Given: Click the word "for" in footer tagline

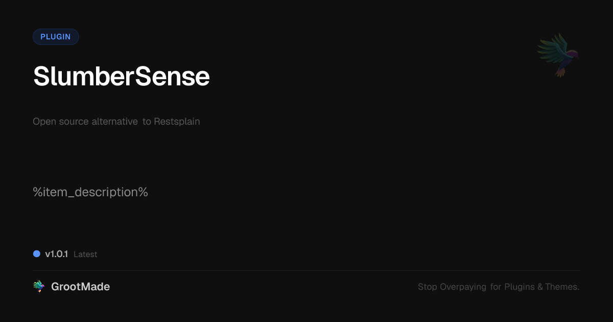Looking at the screenshot, I should (496, 287).
